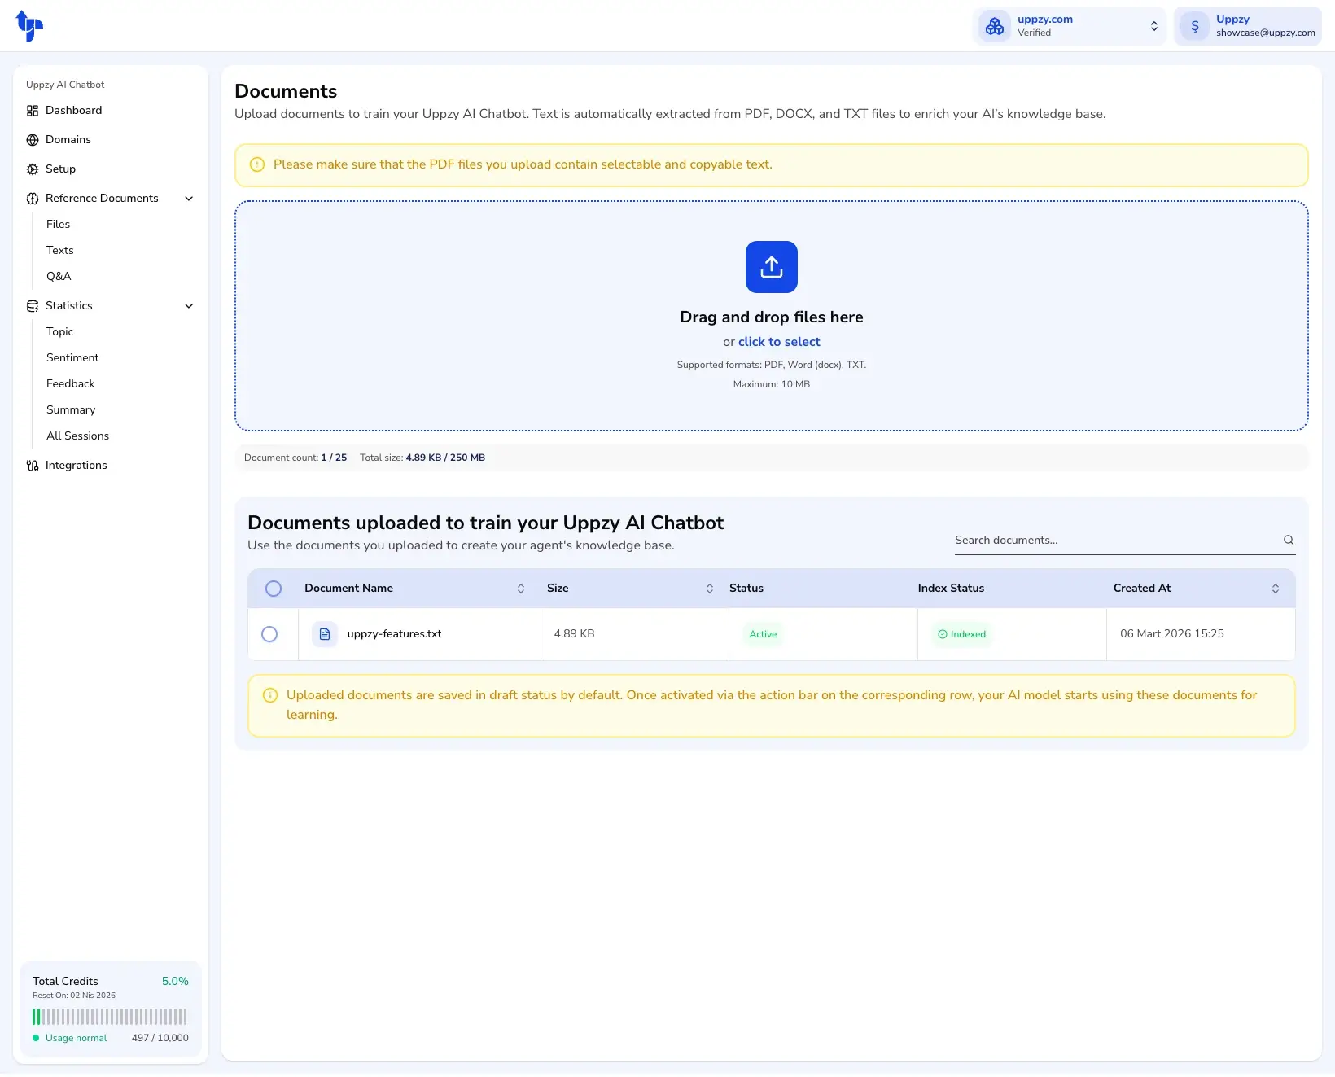1335x1077 pixels.
Task: Click the file icon beside uppzy-features.txt
Action: [x=325, y=634]
